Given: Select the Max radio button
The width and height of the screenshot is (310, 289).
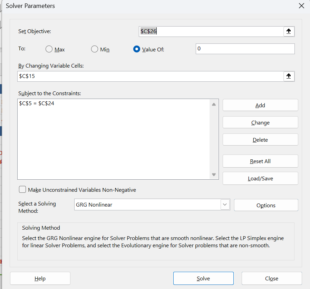Looking at the screenshot, I should coord(49,49).
